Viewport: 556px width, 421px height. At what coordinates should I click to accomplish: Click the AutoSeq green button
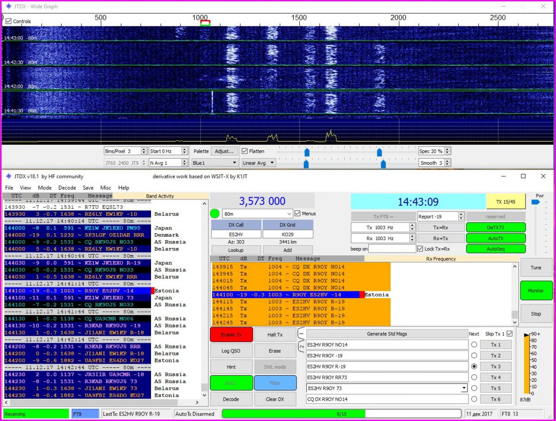495,248
